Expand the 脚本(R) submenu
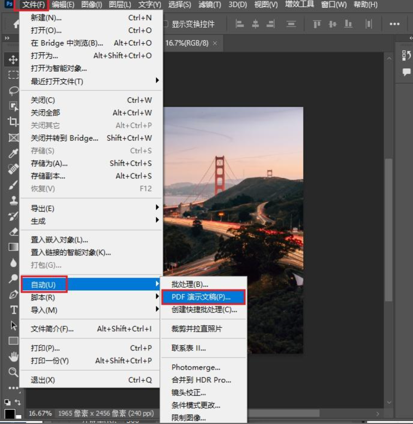This screenshot has width=413, height=424. 90,297
